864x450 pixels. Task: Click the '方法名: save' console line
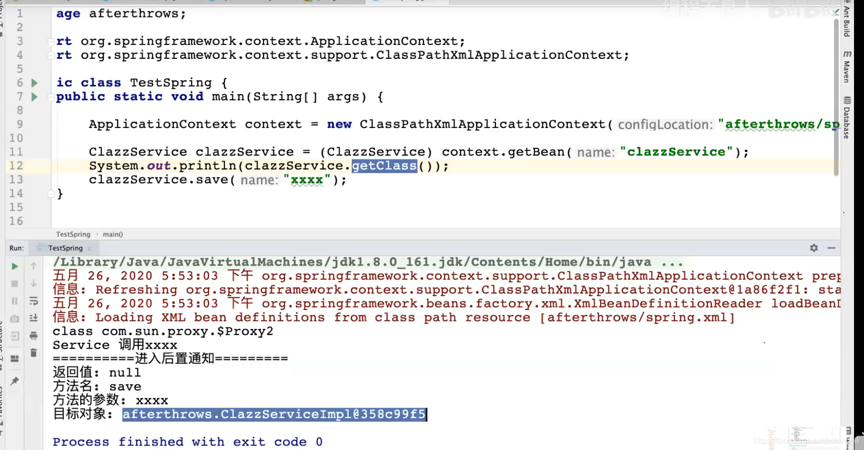[x=97, y=386]
